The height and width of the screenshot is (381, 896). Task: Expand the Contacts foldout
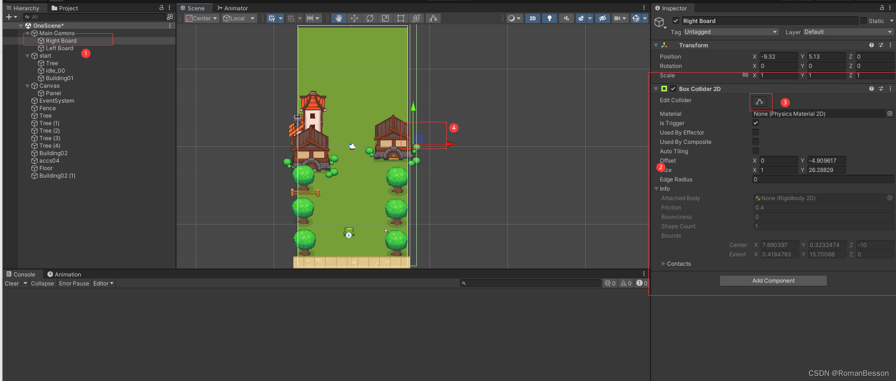click(663, 263)
